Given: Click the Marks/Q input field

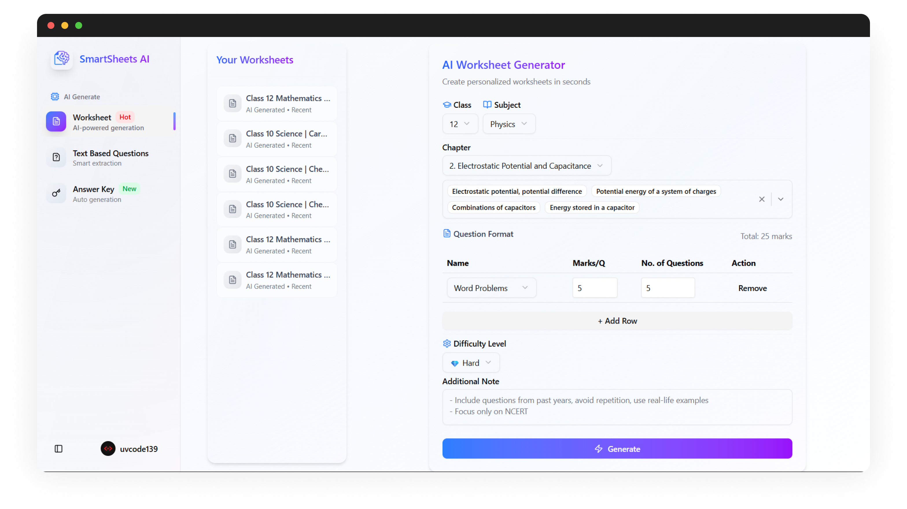Looking at the screenshot, I should (x=594, y=288).
